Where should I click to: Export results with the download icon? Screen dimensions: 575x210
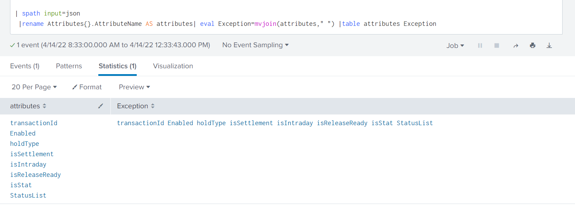(x=549, y=46)
